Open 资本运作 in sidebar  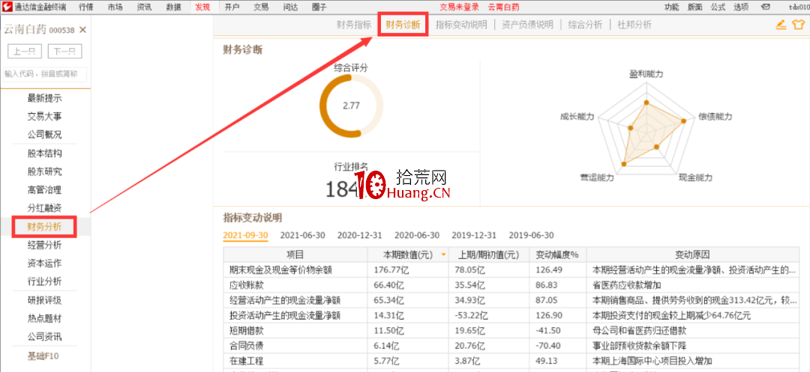coord(45,263)
